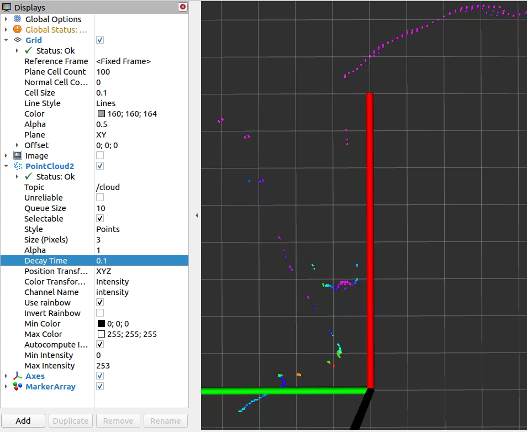Disable the Grid display checkbox

tap(100, 40)
